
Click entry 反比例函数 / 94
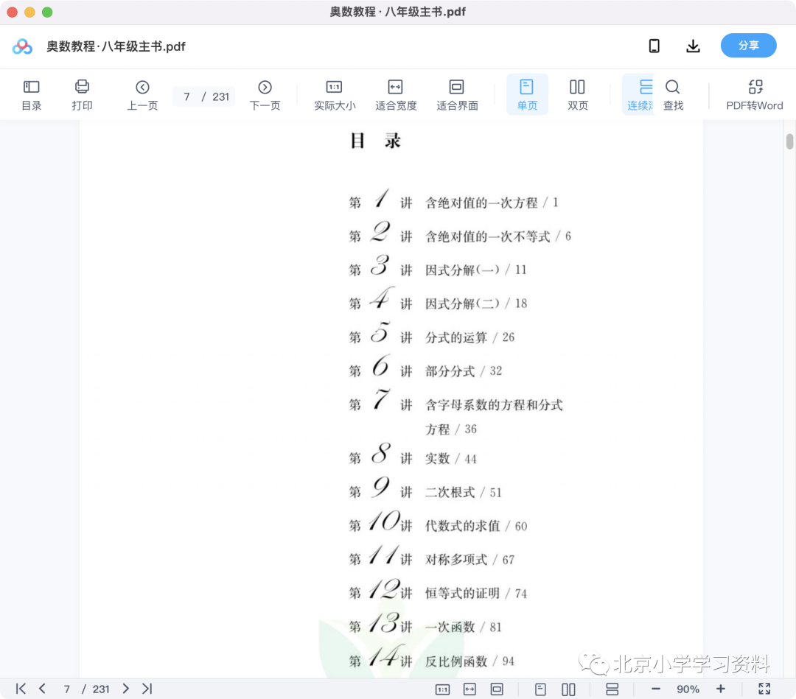(x=469, y=661)
